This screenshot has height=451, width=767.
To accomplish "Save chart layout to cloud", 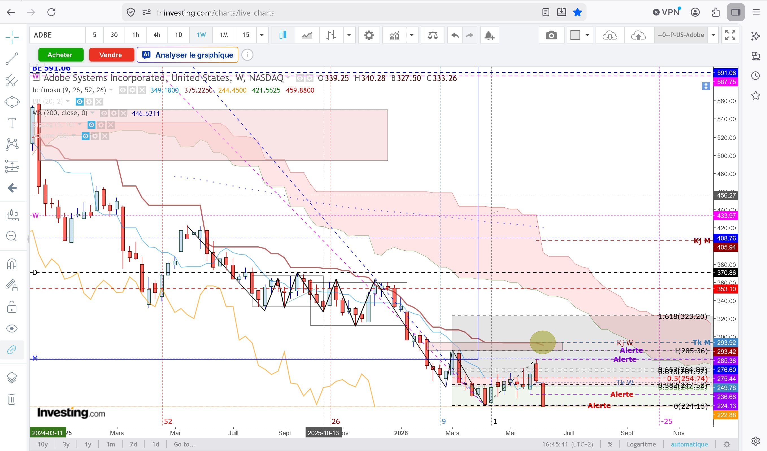I will coord(638,35).
